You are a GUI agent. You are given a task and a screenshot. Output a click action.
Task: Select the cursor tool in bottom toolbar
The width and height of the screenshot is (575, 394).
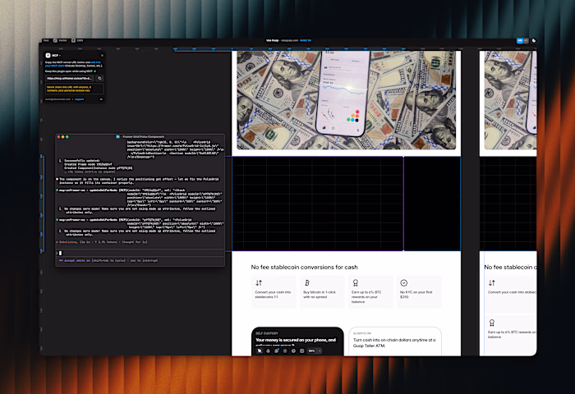point(260,350)
